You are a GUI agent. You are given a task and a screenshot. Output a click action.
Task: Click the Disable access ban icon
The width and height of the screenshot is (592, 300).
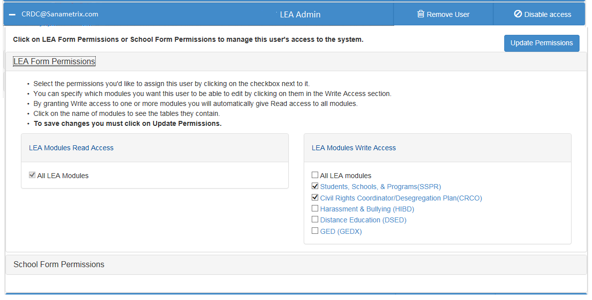pyautogui.click(x=518, y=14)
